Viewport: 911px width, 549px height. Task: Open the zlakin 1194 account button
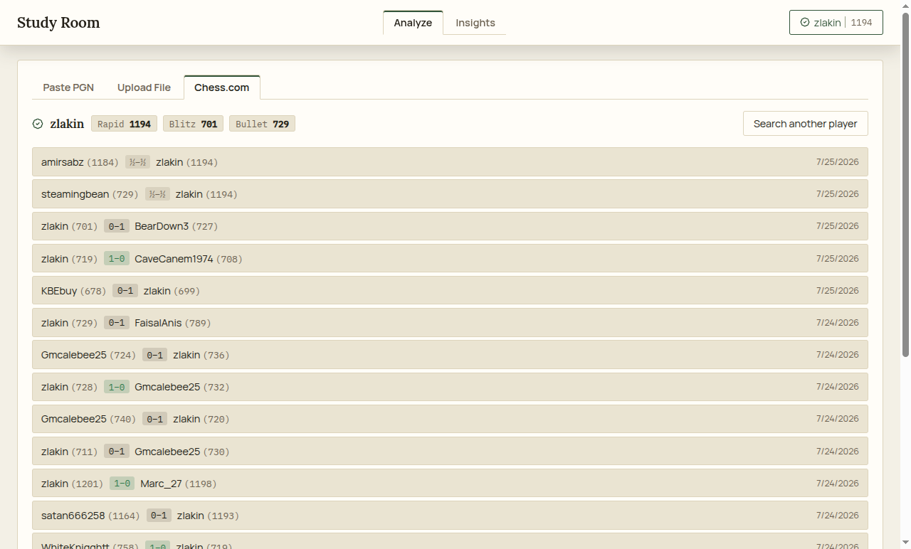click(x=836, y=22)
